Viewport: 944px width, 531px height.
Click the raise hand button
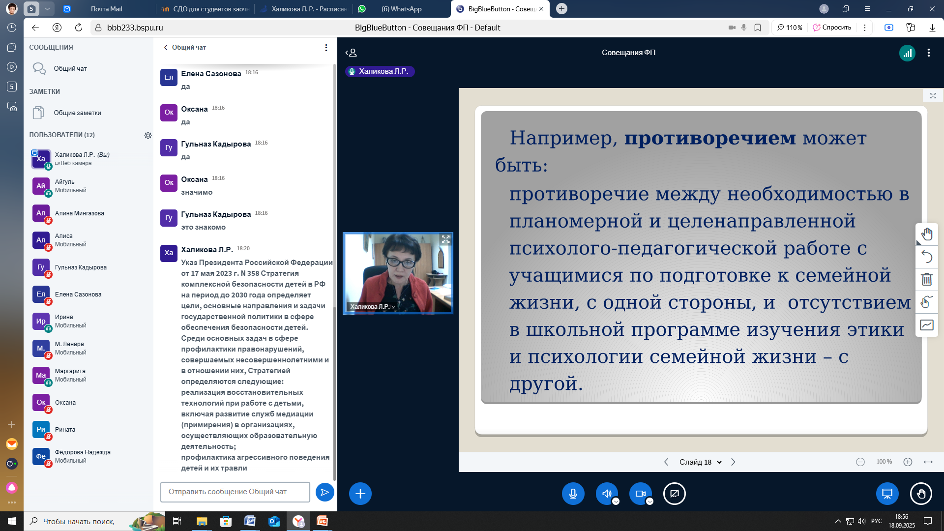pos(920,494)
